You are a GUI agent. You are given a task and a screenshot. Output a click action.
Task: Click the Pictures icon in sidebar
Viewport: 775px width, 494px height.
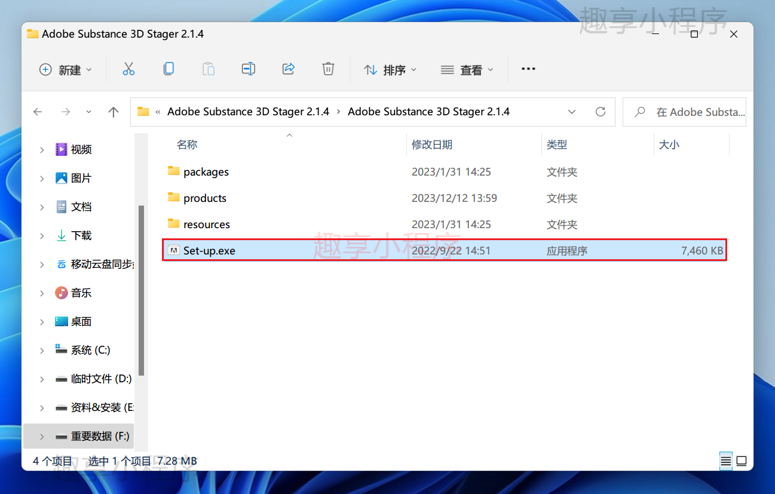[61, 178]
